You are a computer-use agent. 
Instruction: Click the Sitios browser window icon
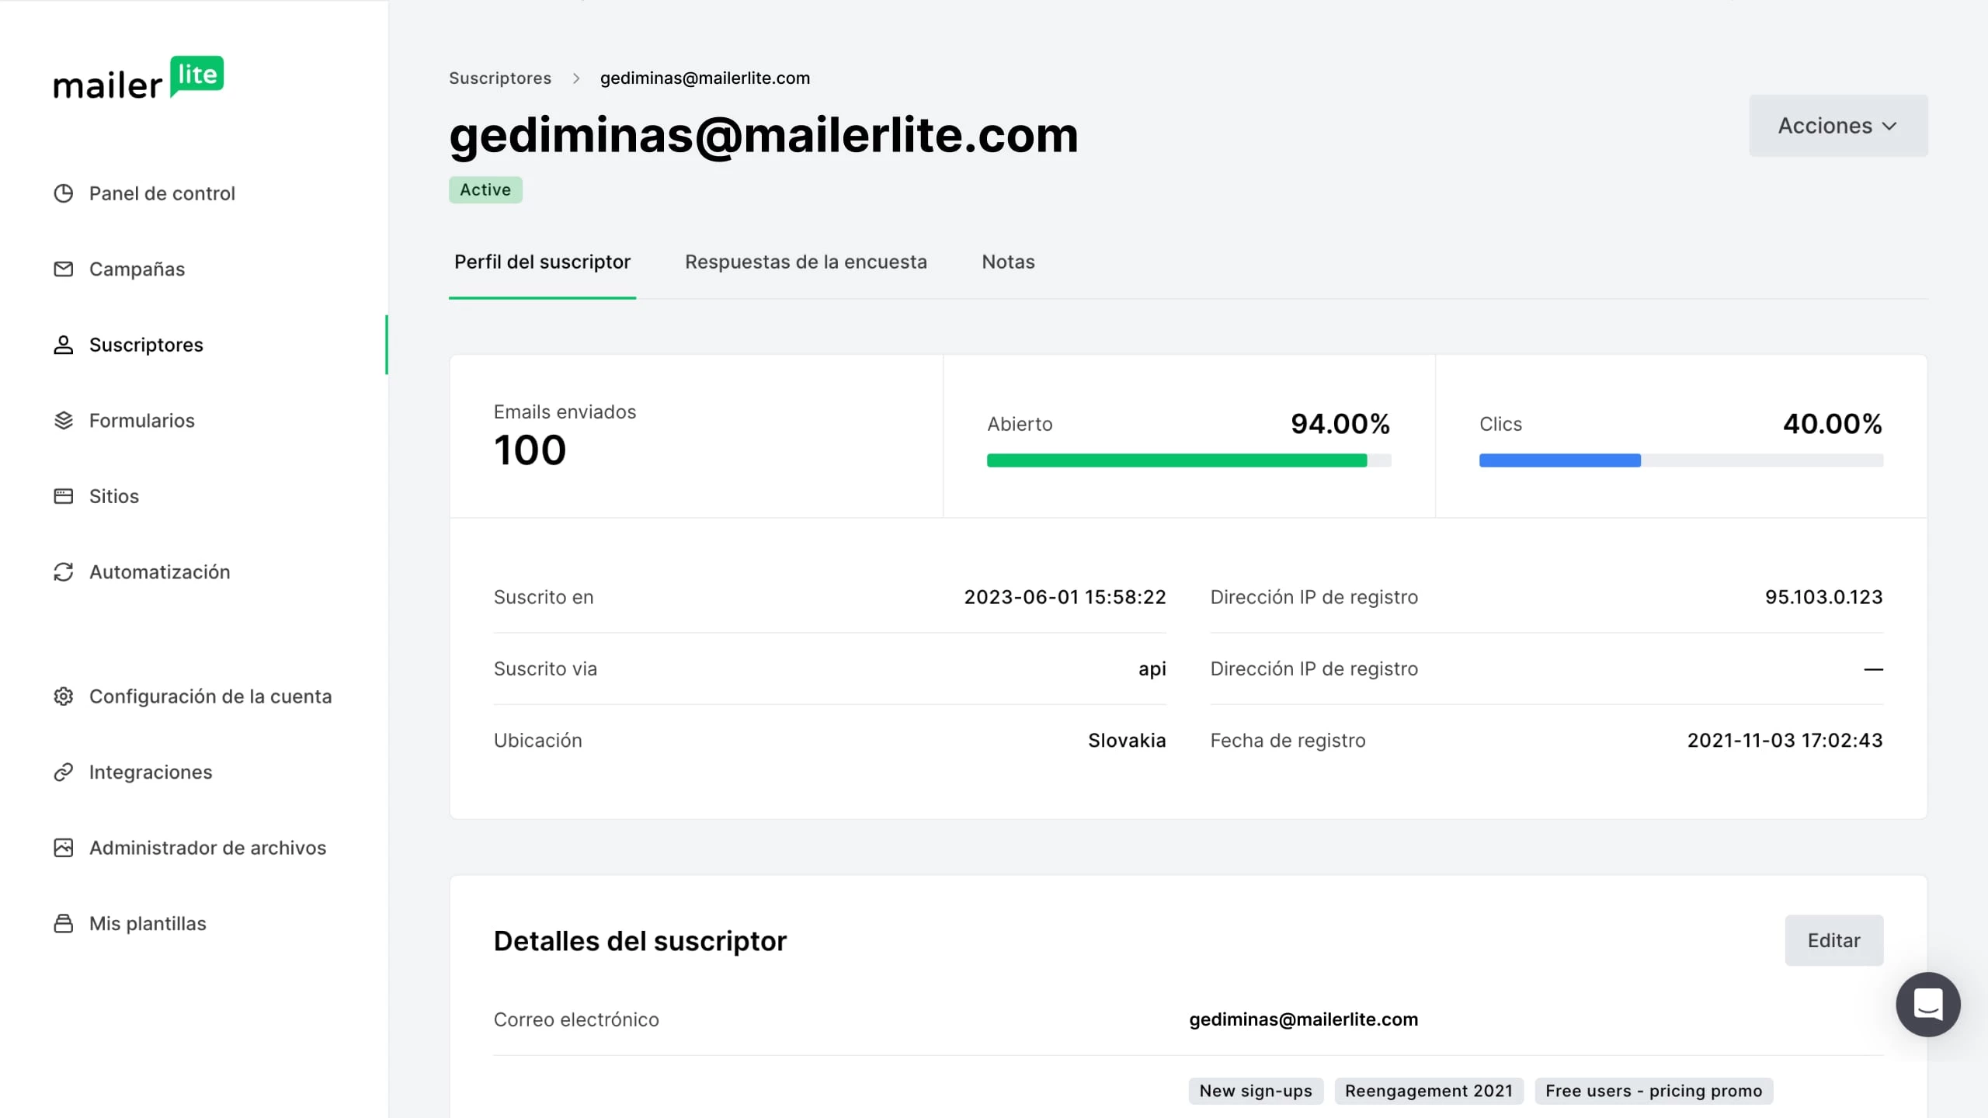[64, 496]
